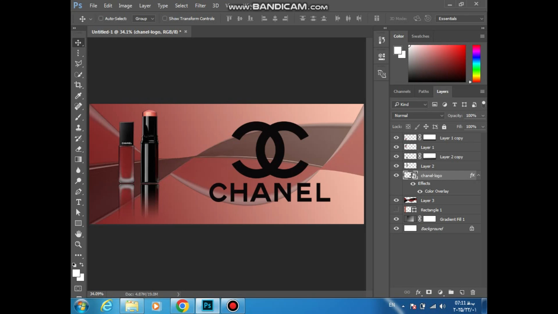Select the Eyedropper tool
The image size is (558, 314).
[x=78, y=96]
